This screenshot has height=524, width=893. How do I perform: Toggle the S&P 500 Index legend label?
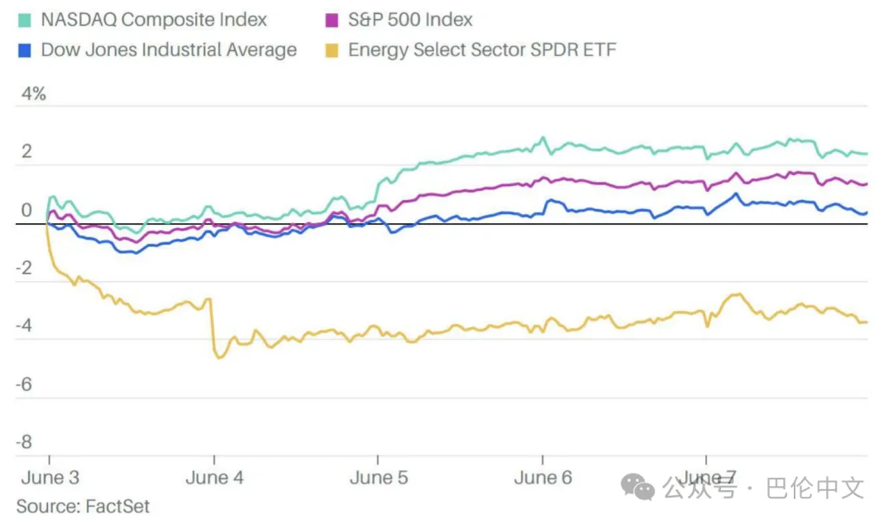410,20
